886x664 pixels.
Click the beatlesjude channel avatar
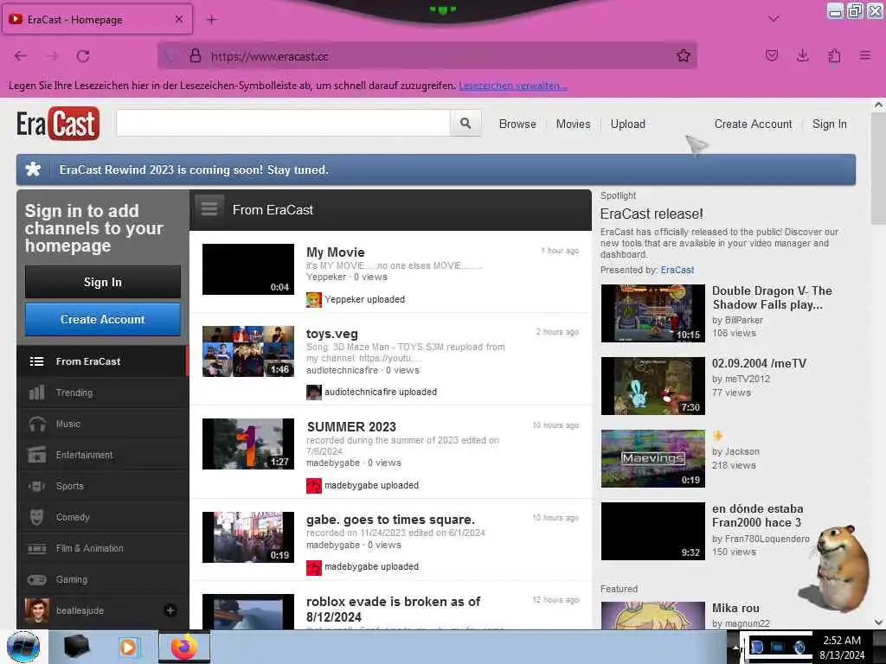tap(37, 610)
